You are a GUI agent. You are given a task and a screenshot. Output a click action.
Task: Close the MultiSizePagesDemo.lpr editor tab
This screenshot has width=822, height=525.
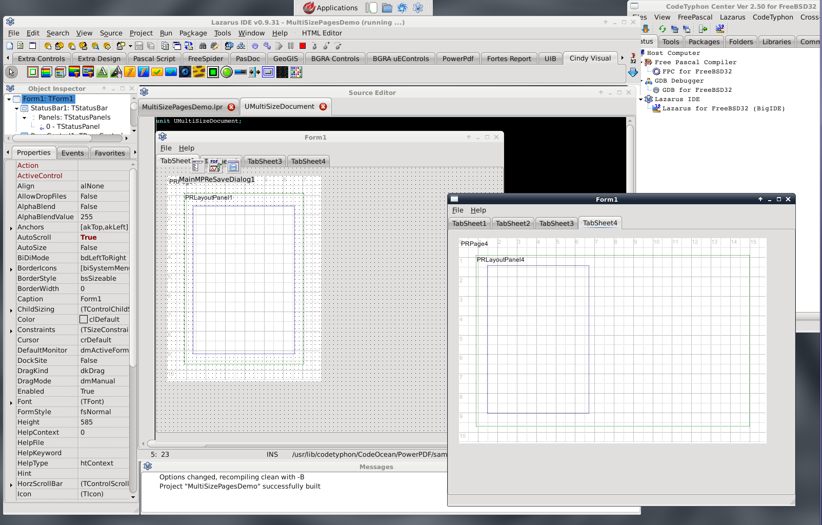(x=231, y=107)
